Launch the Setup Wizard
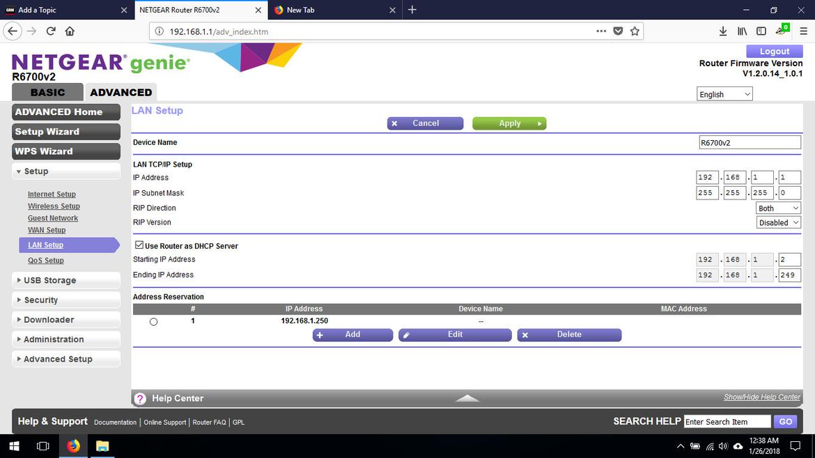Screen dimensions: 815x458 click(66, 132)
